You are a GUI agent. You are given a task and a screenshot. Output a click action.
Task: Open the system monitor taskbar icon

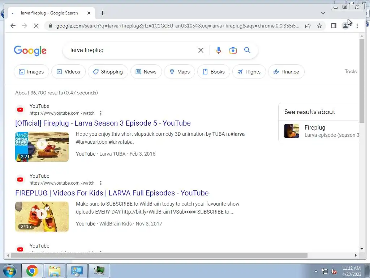[99, 271]
